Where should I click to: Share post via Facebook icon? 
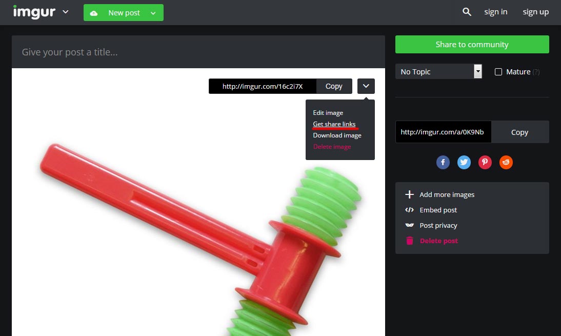pyautogui.click(x=443, y=163)
